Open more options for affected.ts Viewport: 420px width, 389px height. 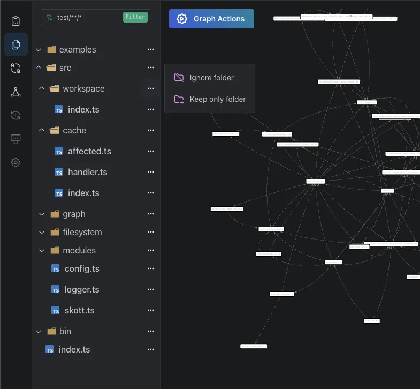click(x=151, y=151)
